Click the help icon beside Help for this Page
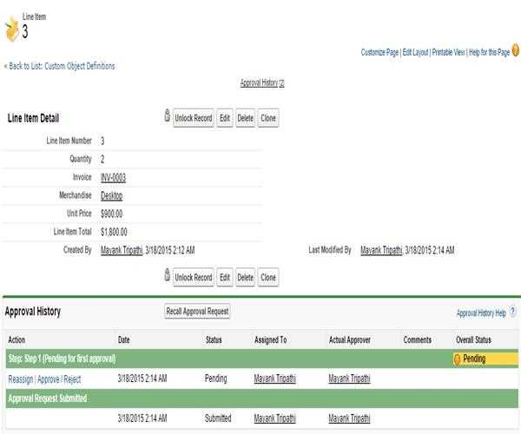The image size is (521, 434). pos(516,51)
